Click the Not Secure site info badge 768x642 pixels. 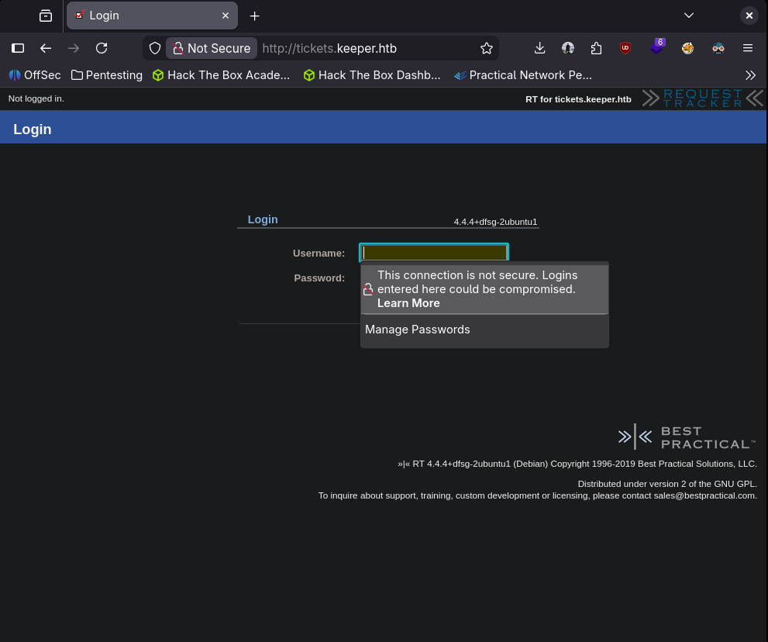coord(212,48)
